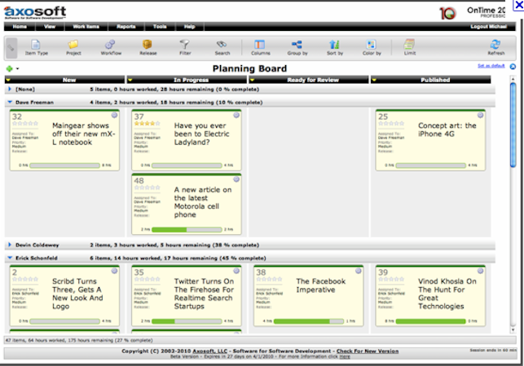The image size is (524, 366).
Task: Click the wrench settings icon in toolbar
Action: point(11,48)
